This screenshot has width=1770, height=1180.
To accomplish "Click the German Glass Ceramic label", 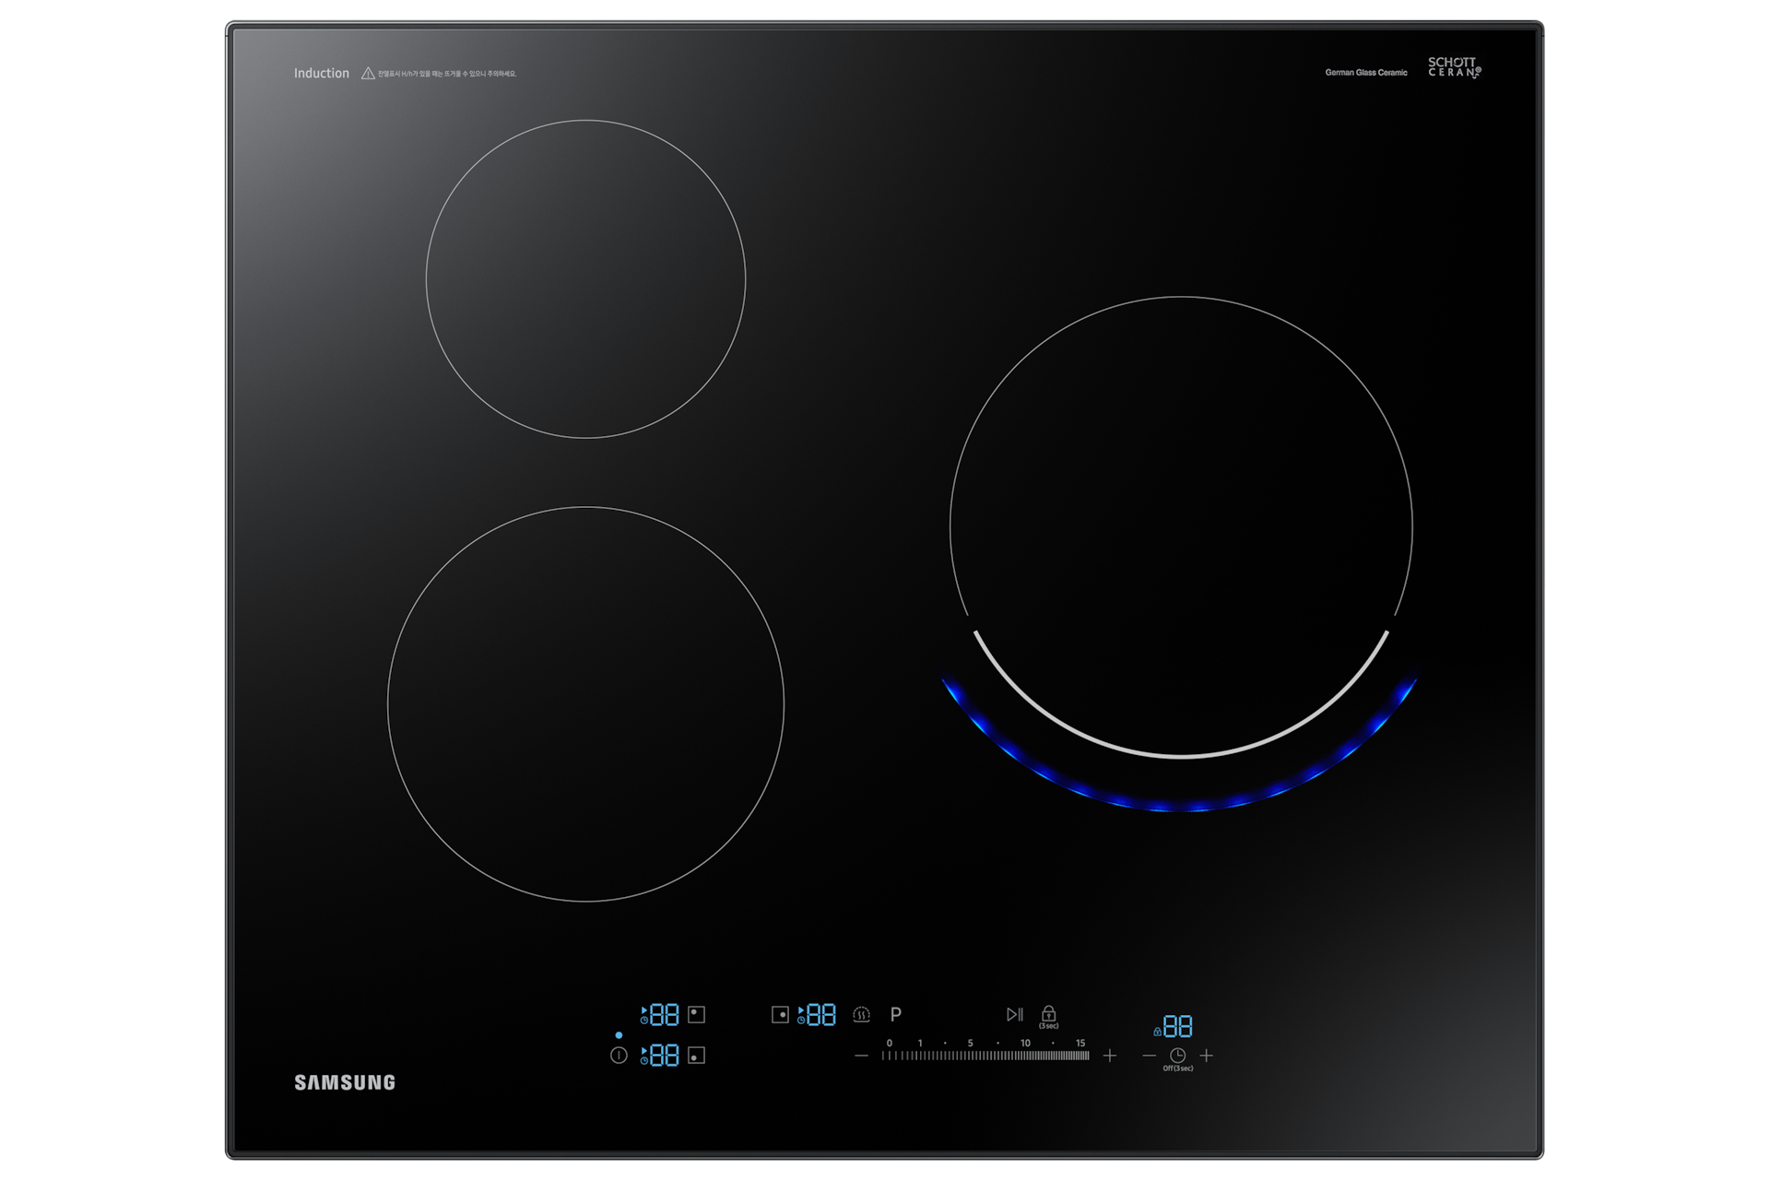I will pyautogui.click(x=1366, y=72).
